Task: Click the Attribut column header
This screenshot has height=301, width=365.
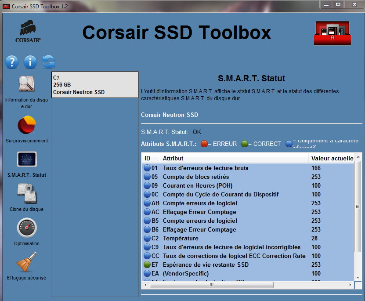Action: (234, 158)
